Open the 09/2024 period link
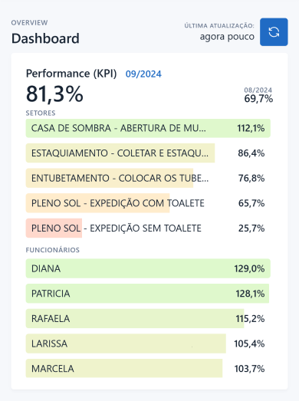Screen dimensions: 299x401 coord(143,74)
